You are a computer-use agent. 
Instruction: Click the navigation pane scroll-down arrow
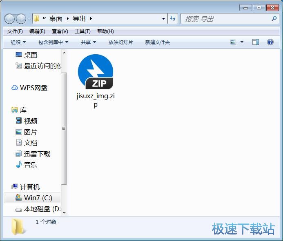click(64, 213)
